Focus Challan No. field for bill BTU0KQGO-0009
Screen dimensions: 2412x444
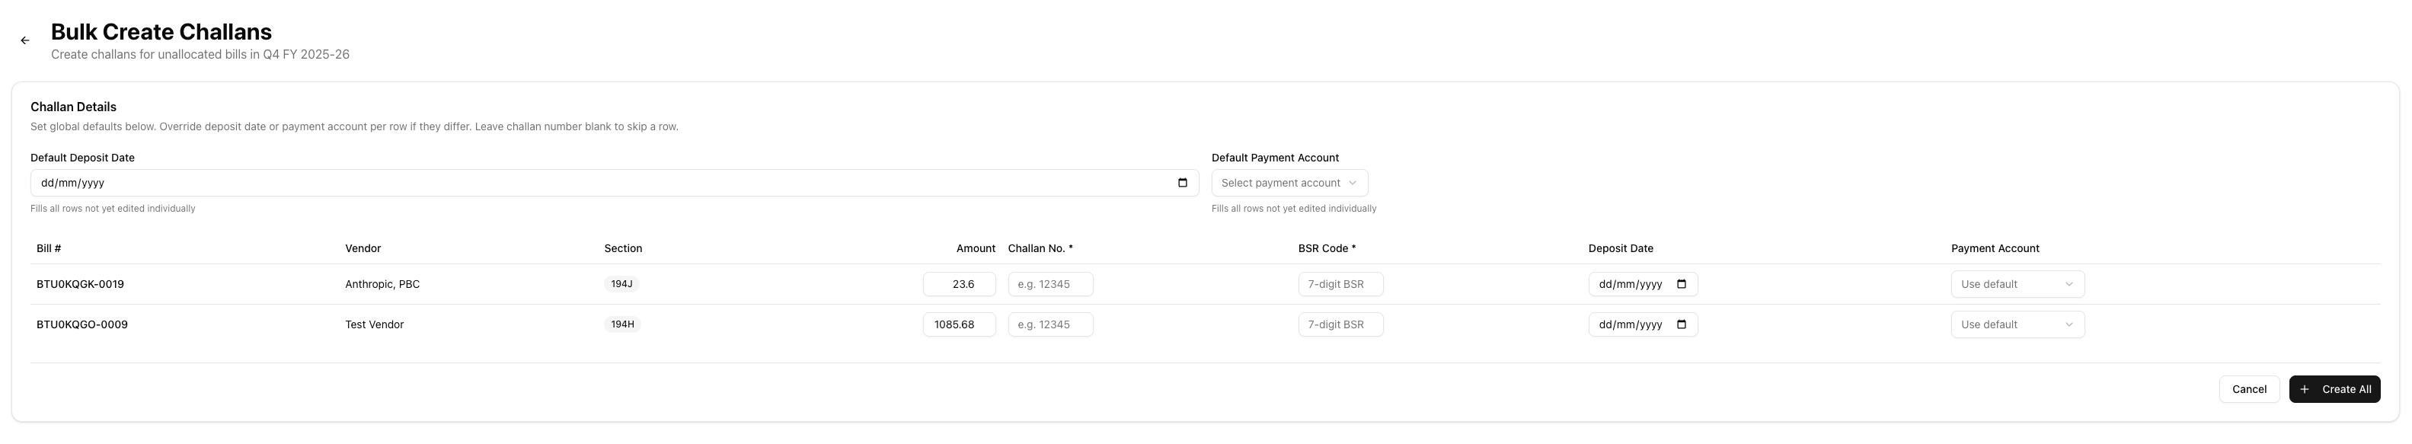tap(1049, 324)
